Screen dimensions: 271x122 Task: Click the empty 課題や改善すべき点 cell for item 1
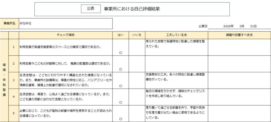pyautogui.click(x=239, y=47)
